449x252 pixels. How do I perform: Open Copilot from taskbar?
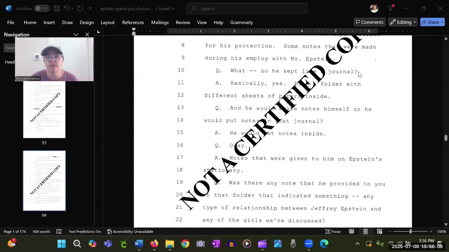(92, 244)
